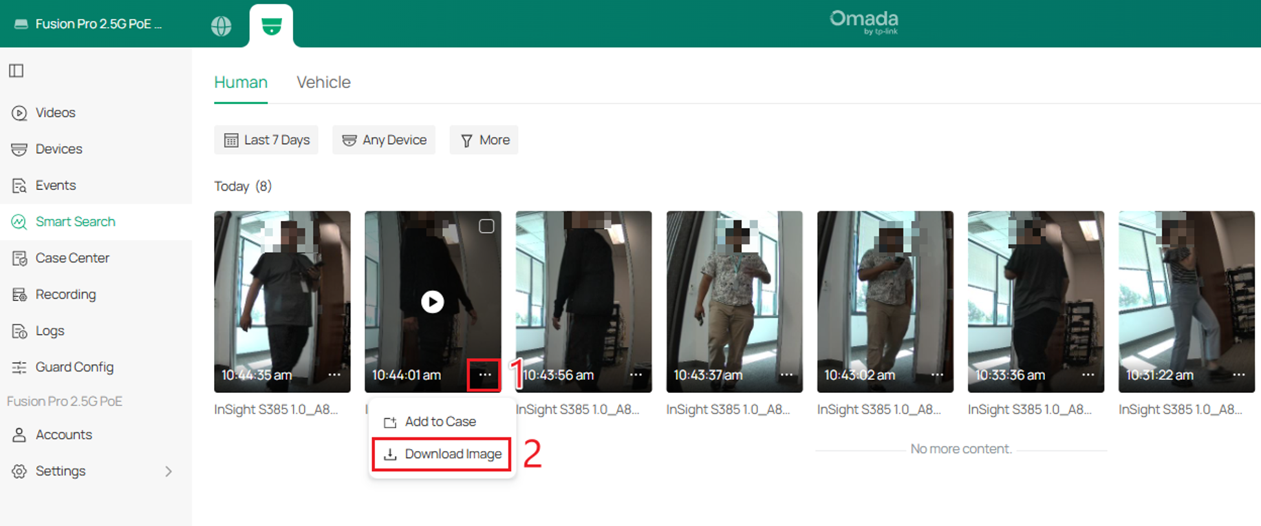Screen dimensions: 1261x526
Task: Open the 10:33:36 am snapshot thumbnail
Action: tap(1036, 302)
